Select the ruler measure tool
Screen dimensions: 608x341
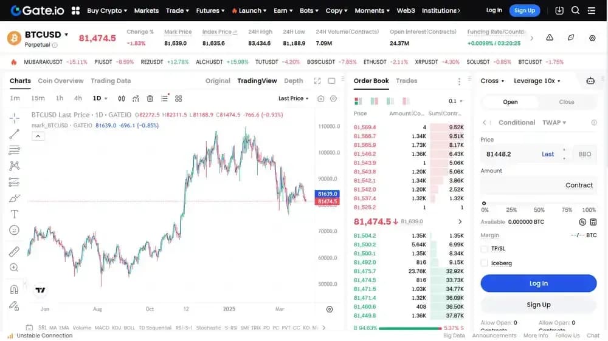pyautogui.click(x=15, y=252)
